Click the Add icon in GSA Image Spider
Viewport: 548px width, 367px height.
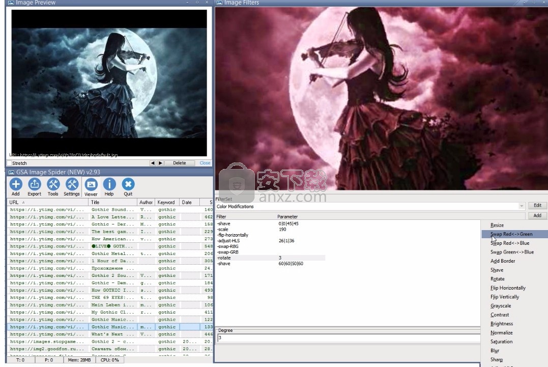pyautogui.click(x=16, y=187)
